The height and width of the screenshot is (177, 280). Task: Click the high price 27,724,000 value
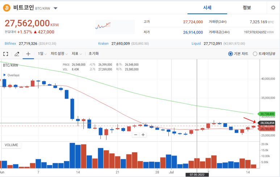[193, 22]
